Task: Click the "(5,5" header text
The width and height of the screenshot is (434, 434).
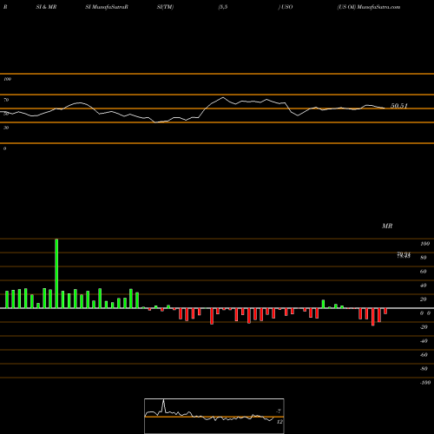Action: [x=223, y=7]
